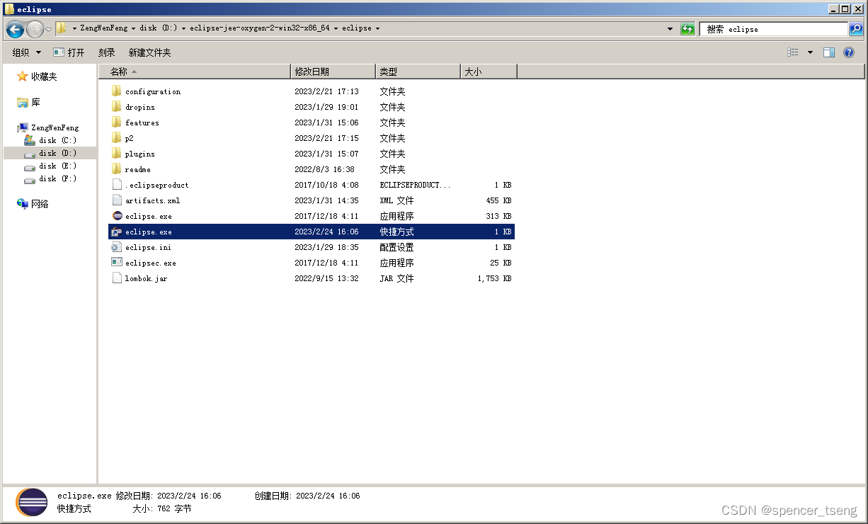The width and height of the screenshot is (868, 524).
Task: Toggle the preview pane icon
Action: pyautogui.click(x=829, y=52)
